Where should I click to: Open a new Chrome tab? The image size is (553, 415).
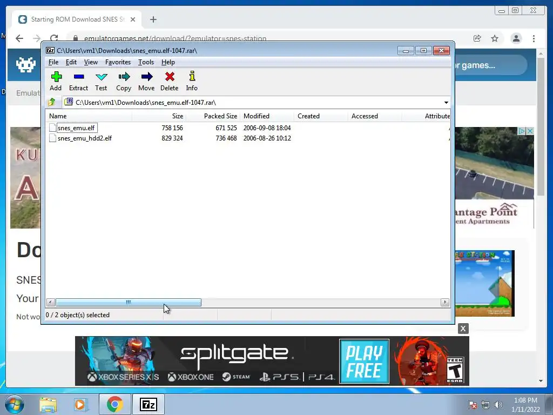click(x=153, y=19)
